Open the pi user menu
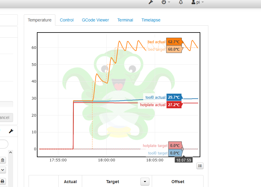This screenshot has width=261, height=187. pos(198,2)
